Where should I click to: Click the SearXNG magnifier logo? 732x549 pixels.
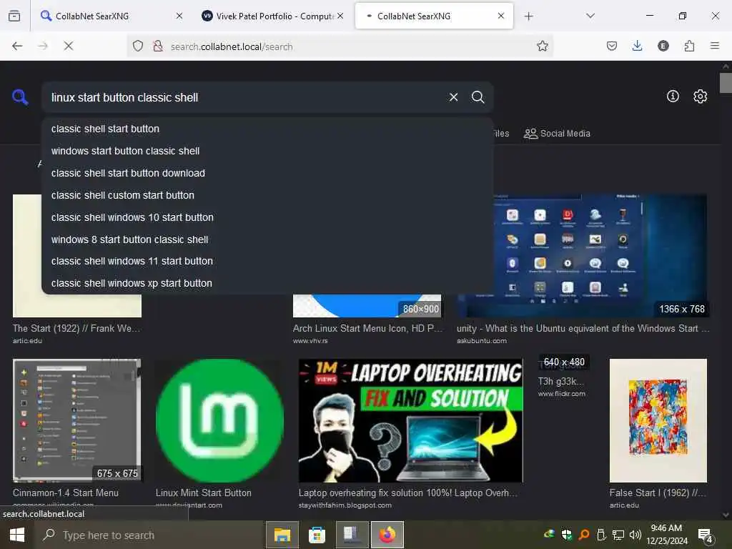(x=20, y=97)
